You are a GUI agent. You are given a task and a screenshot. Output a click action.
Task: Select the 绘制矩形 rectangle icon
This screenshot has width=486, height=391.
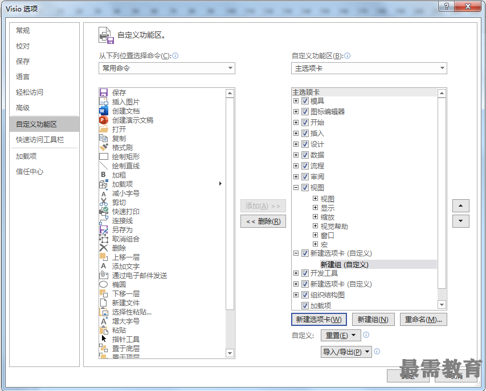tap(104, 156)
